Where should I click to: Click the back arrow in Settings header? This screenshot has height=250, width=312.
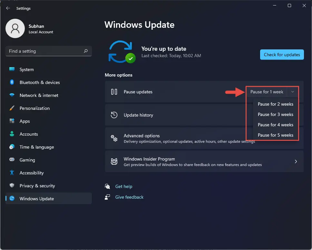8,8
